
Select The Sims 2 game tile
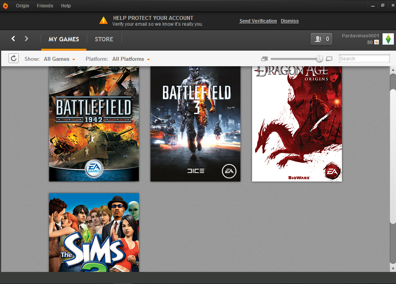point(94,233)
